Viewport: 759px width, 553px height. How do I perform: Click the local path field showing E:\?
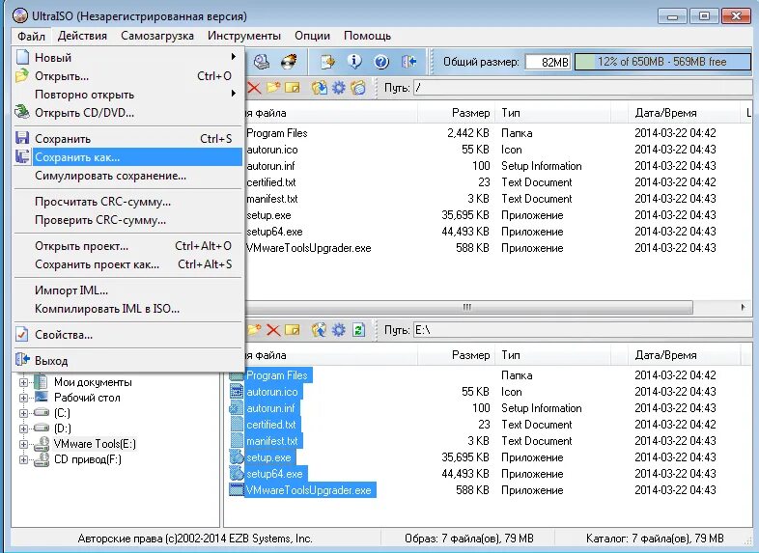point(583,330)
